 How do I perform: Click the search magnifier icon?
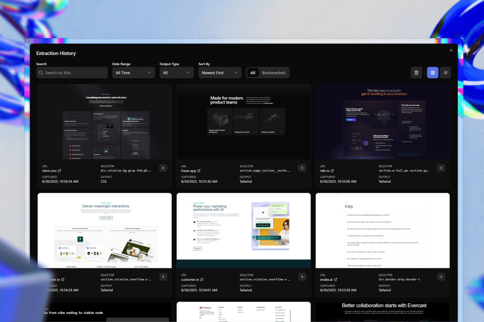41,73
